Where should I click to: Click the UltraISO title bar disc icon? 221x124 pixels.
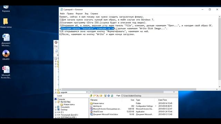[x=56, y=42]
